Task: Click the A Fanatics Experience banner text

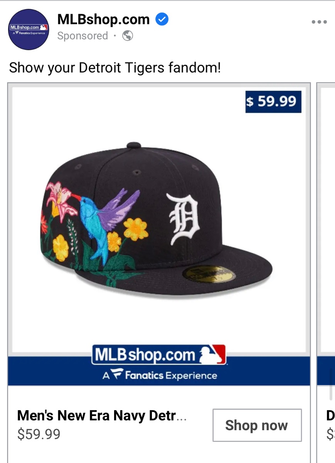Action: [x=160, y=375]
